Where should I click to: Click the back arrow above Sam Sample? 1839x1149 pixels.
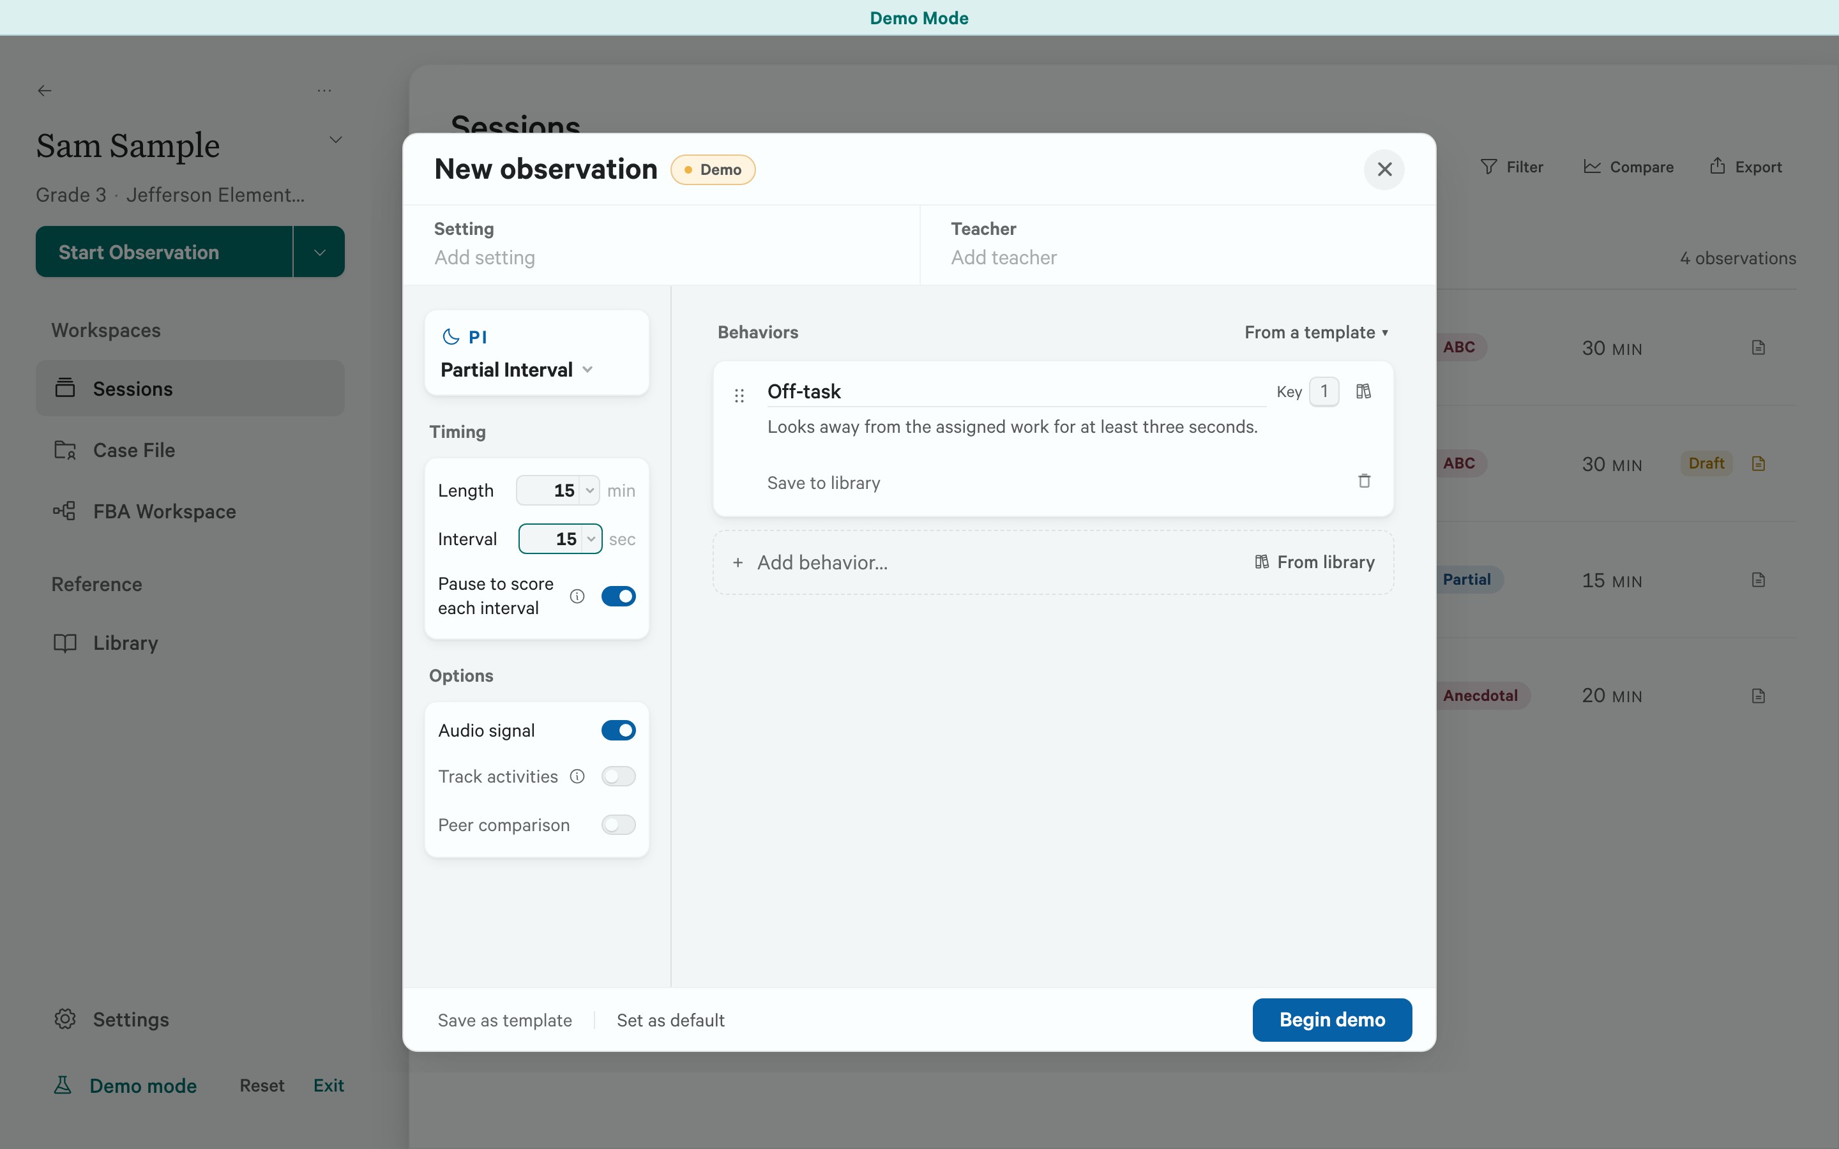pos(45,91)
